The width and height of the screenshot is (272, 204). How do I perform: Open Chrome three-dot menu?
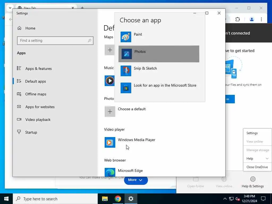(x=261, y=19)
